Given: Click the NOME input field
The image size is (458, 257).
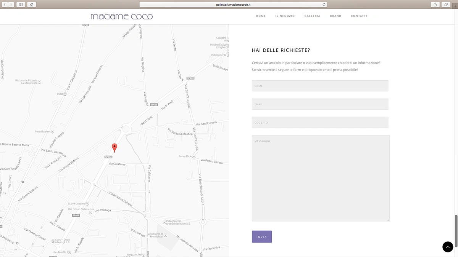Looking at the screenshot, I should [x=320, y=86].
